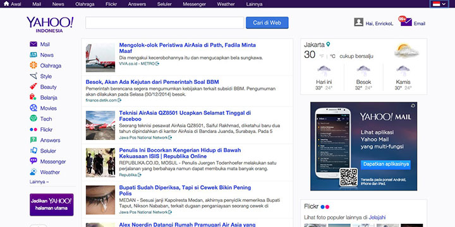Click the current weather sun-cloud icon
This screenshot has width=455, height=227.
point(407,50)
